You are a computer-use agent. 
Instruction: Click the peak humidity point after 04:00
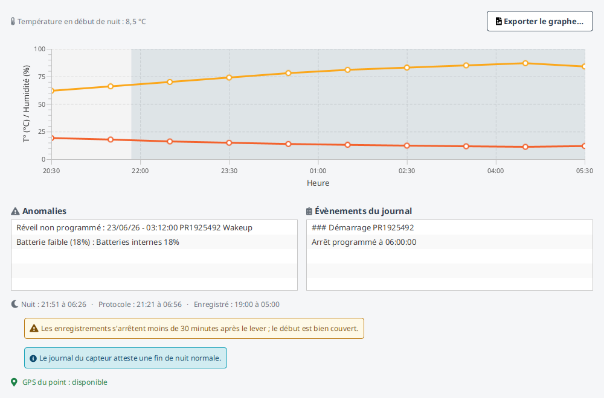[525, 63]
